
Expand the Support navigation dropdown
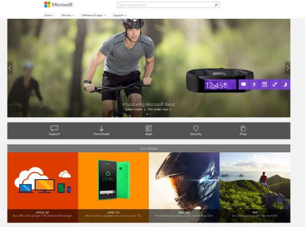pyautogui.click(x=120, y=15)
